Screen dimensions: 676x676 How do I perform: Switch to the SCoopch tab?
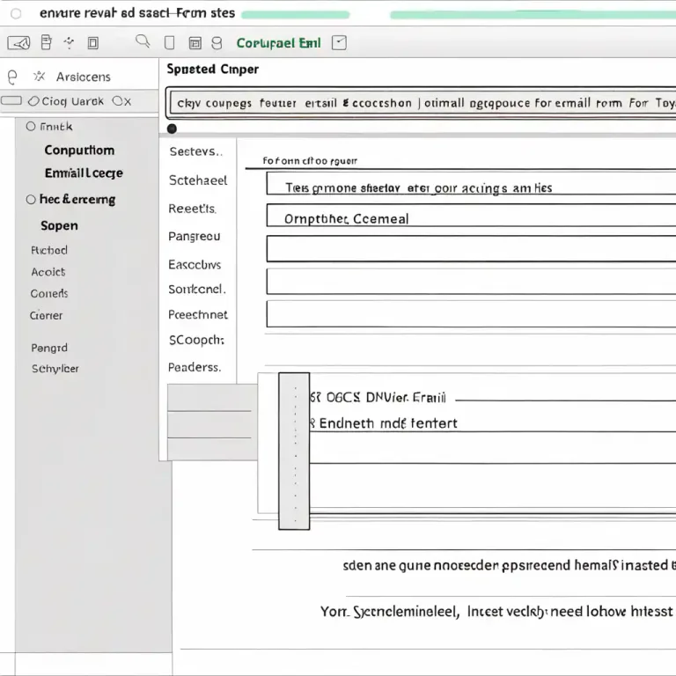click(x=196, y=340)
